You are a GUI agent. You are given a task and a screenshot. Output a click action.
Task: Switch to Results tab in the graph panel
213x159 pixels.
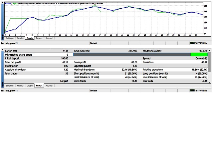(20, 38)
